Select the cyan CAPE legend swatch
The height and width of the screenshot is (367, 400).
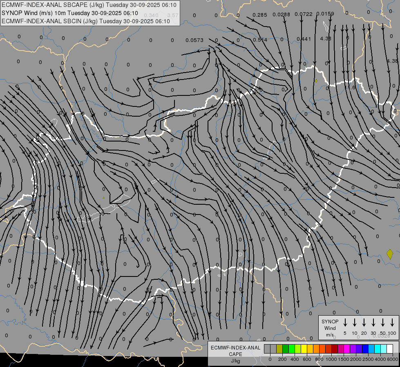[x=378, y=349]
